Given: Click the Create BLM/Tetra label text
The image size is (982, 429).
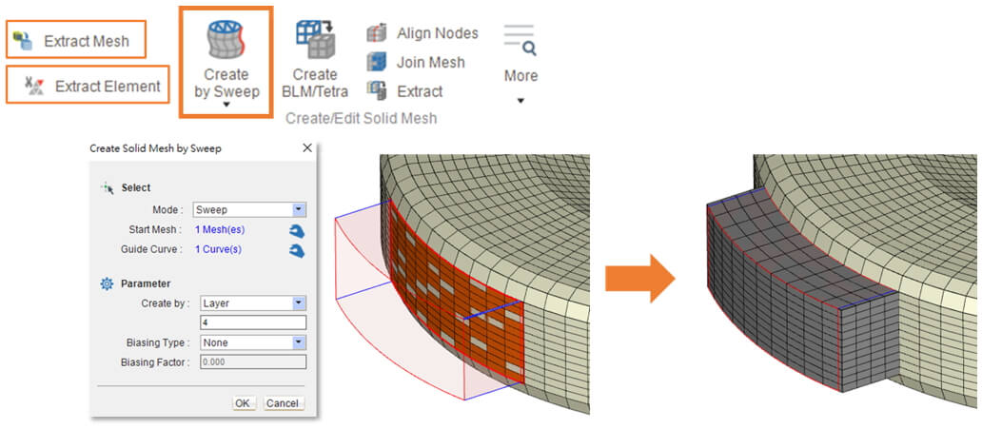Looking at the screenshot, I should tap(315, 83).
